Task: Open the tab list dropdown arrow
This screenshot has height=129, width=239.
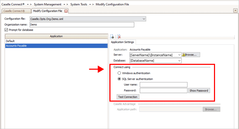Action: [235, 10]
